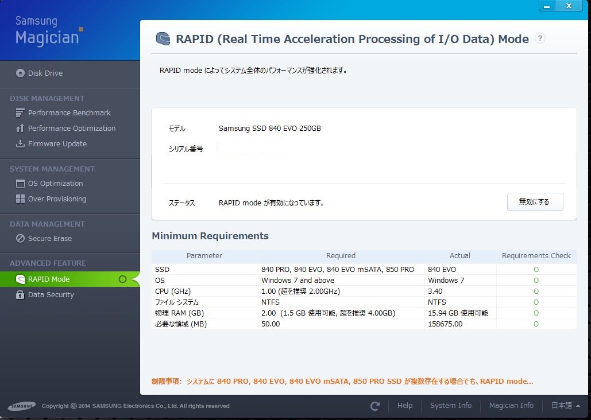Click the 50.00 required space value

[x=271, y=324]
